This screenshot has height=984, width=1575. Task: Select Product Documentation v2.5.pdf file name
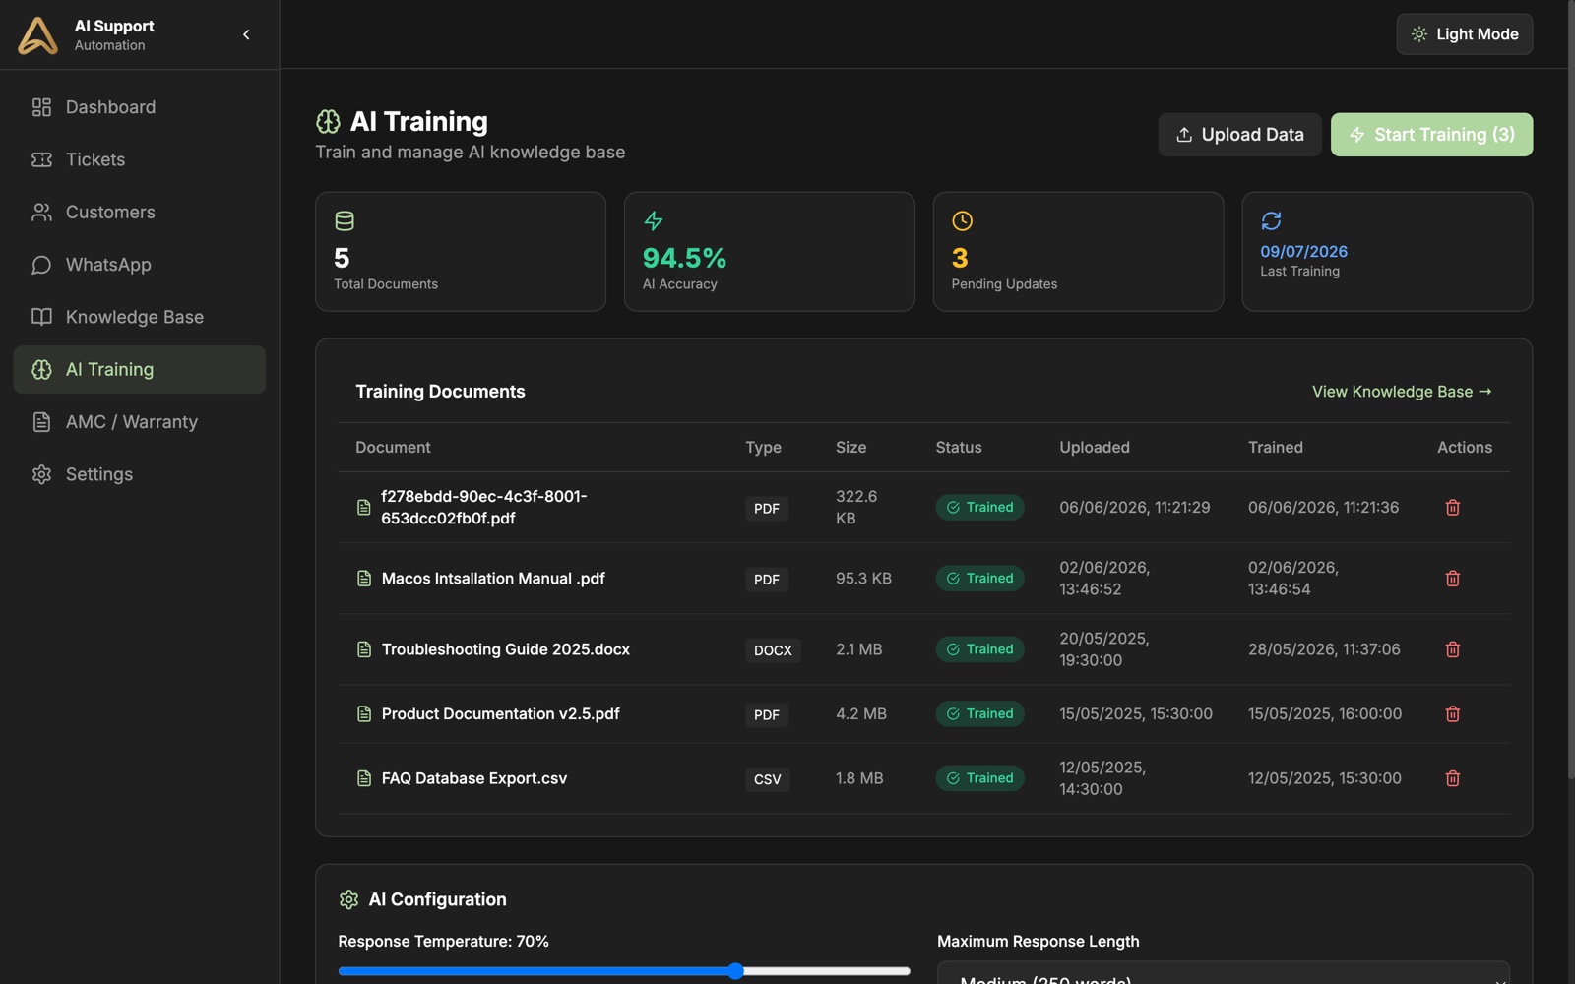point(500,714)
